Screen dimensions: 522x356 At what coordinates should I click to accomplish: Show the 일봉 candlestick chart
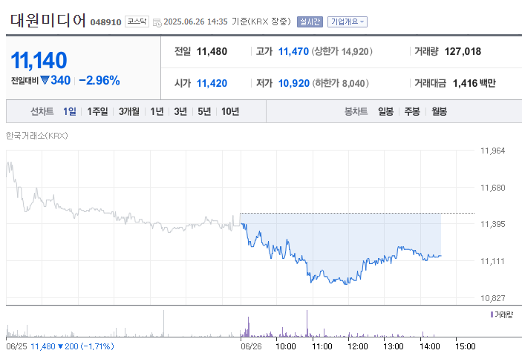pos(385,111)
